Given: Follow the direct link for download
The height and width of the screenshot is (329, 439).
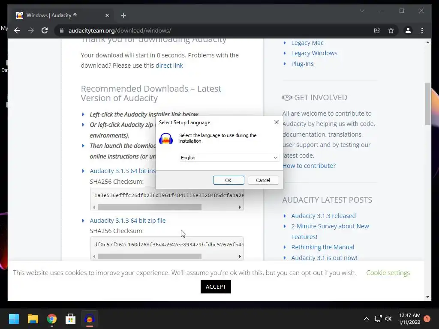Looking at the screenshot, I should click(x=169, y=66).
